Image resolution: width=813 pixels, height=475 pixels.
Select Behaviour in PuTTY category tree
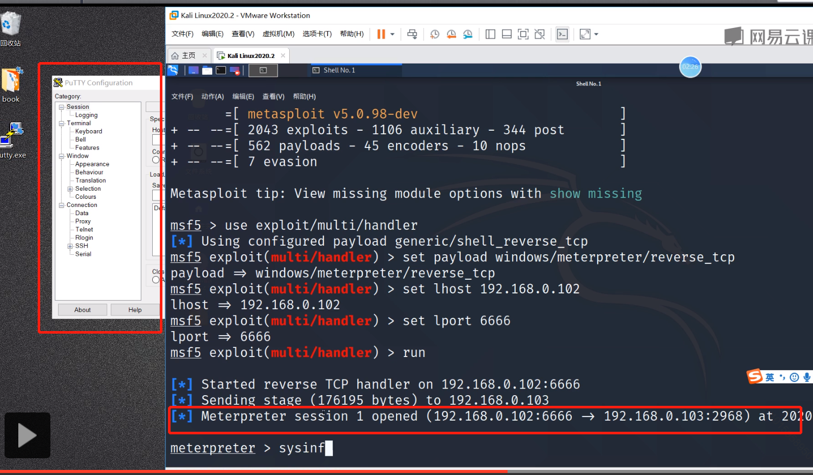pos(89,172)
